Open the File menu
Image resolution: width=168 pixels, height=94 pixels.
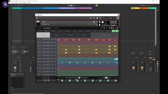10,3
